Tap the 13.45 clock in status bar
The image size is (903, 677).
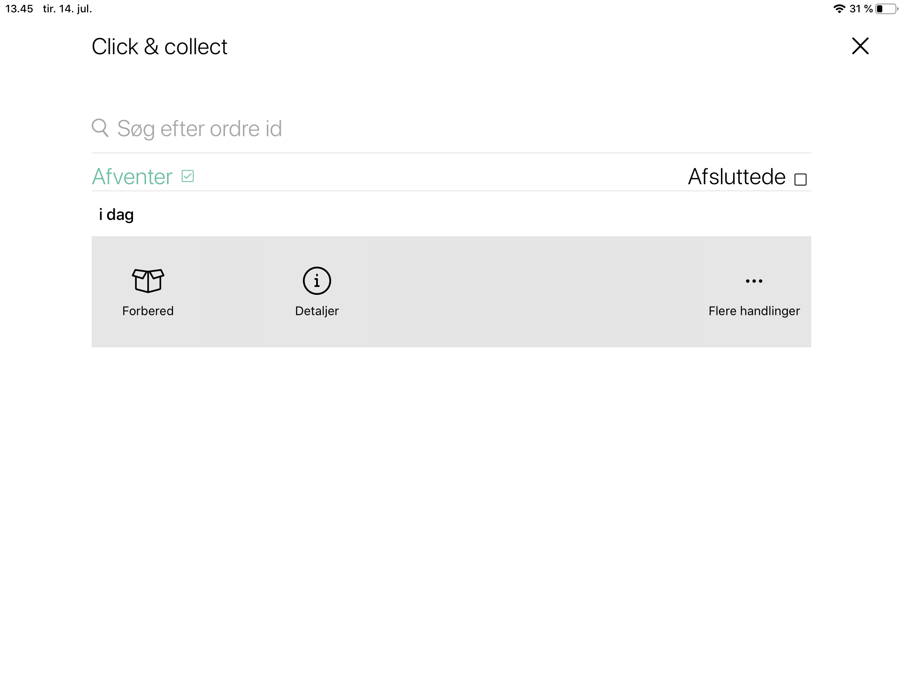(19, 9)
